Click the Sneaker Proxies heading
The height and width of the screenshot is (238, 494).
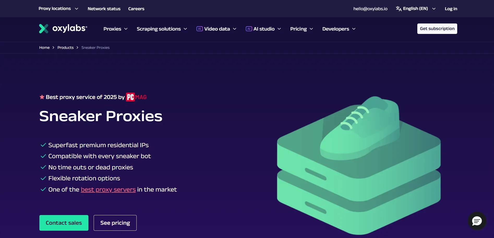pyautogui.click(x=101, y=116)
